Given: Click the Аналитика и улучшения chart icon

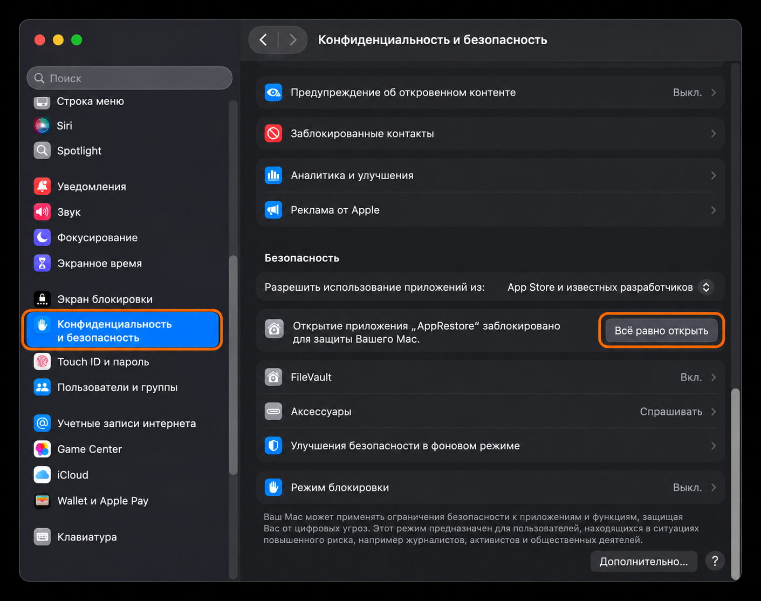Looking at the screenshot, I should [273, 175].
